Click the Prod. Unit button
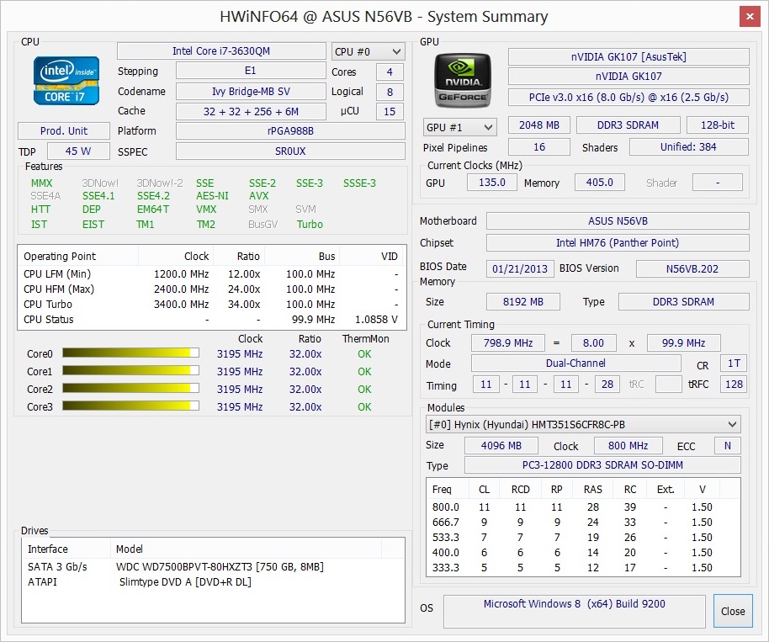Image resolution: width=769 pixels, height=642 pixels. click(x=64, y=131)
